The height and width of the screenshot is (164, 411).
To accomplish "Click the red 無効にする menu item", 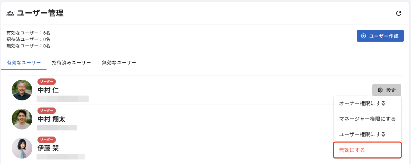I will tap(352, 150).
